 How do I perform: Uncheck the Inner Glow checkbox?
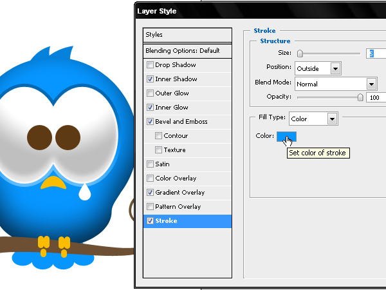150,107
